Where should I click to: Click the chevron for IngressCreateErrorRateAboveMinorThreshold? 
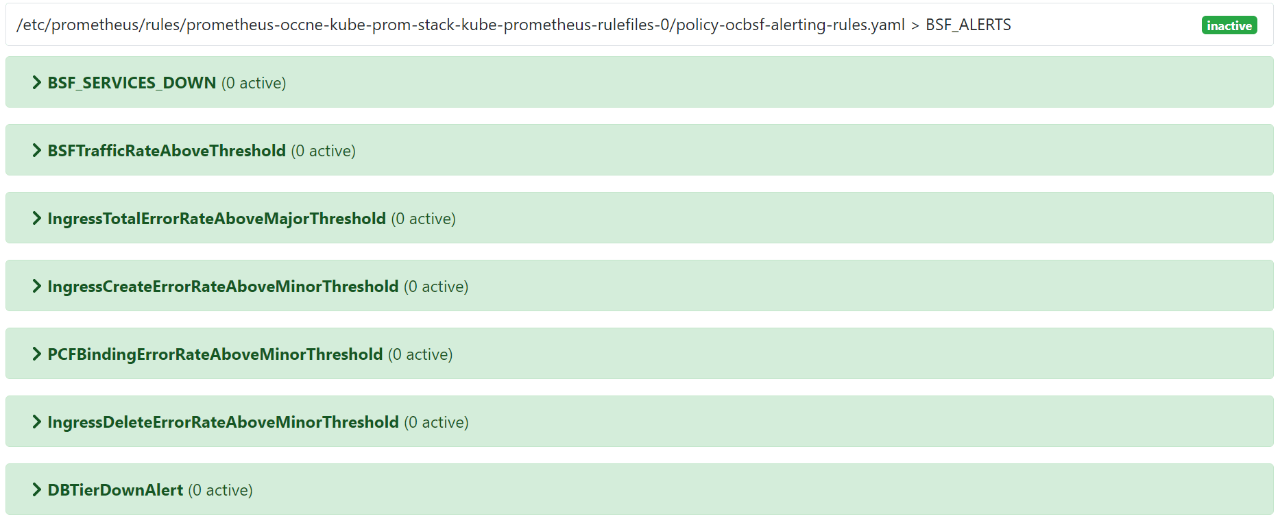point(36,286)
